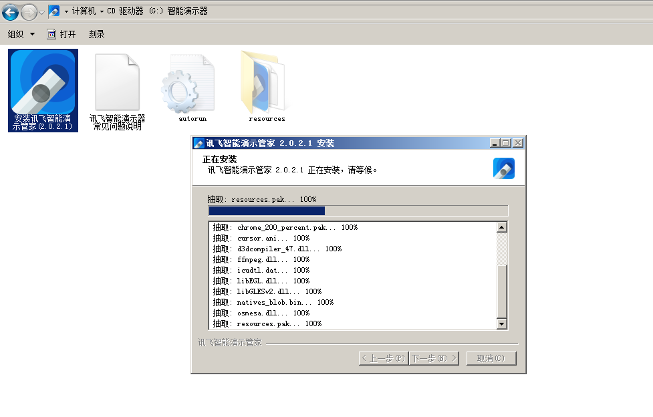This screenshot has width=653, height=417.
Task: Select log row natives_blob.bin
Action: (273, 303)
